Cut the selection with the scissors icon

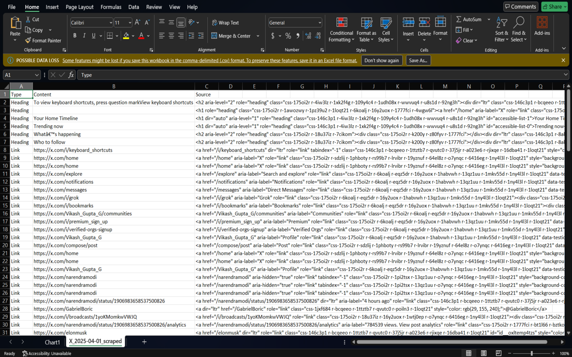tap(29, 20)
